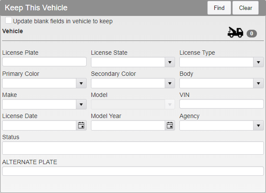This screenshot has height=193, width=266.
Task: Enable Update blank fields in vehicle to keep
Action: [9, 20]
